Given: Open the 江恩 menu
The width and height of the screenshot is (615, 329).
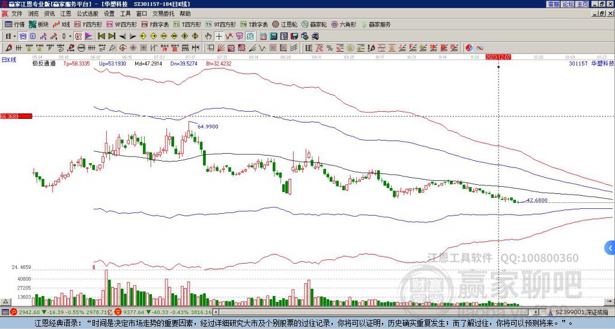Looking at the screenshot, I should [x=65, y=14].
